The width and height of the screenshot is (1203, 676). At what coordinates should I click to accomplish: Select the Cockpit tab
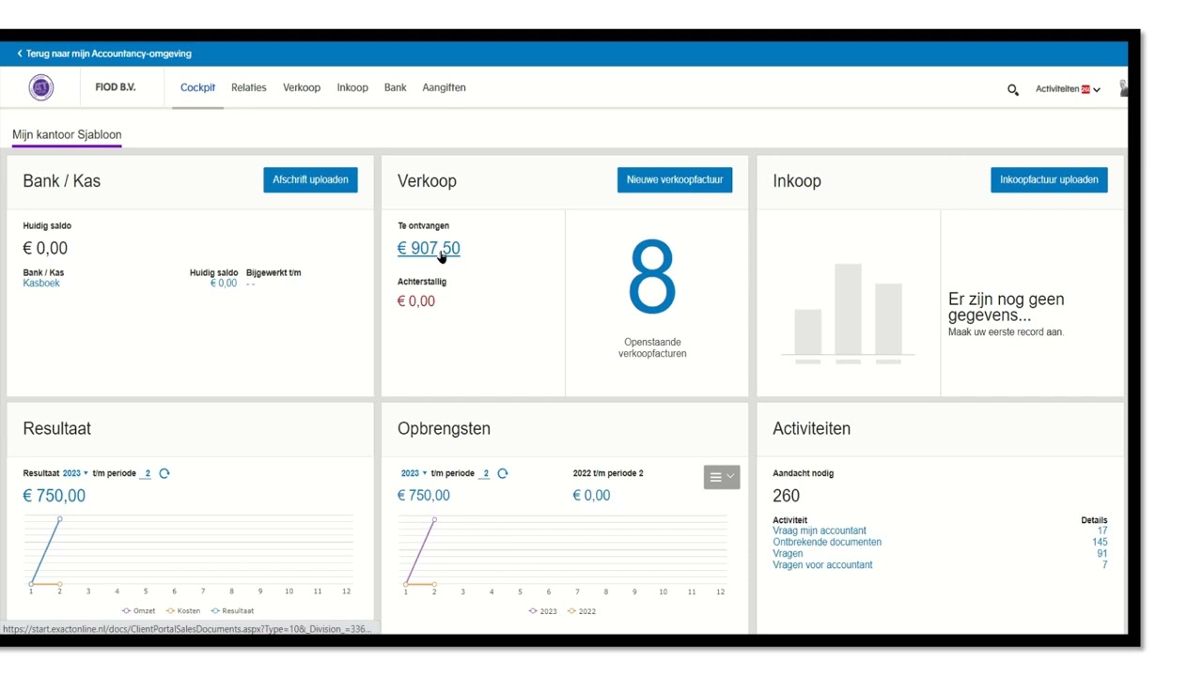coord(197,87)
